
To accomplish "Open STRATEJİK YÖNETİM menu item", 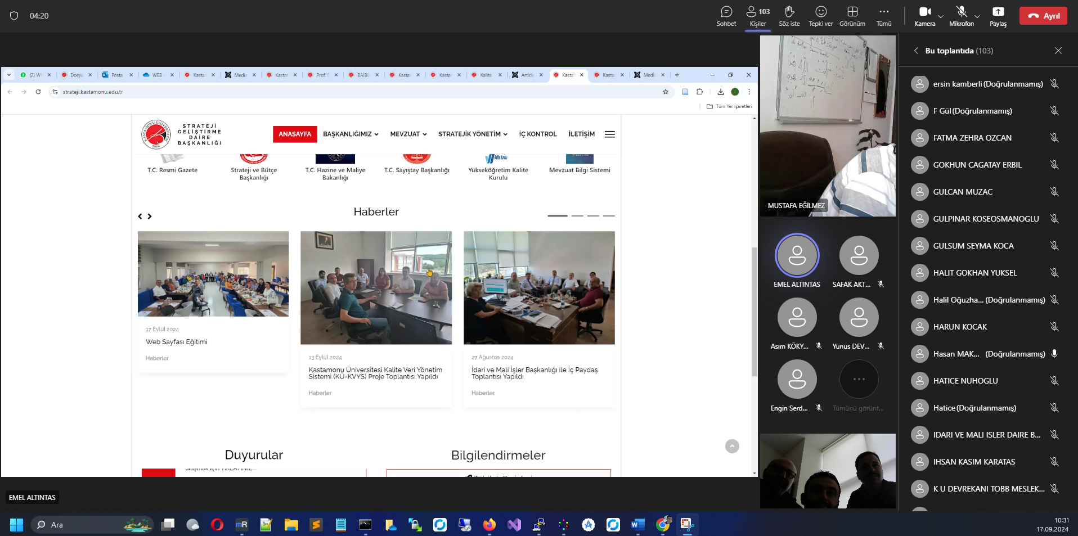I will click(473, 134).
